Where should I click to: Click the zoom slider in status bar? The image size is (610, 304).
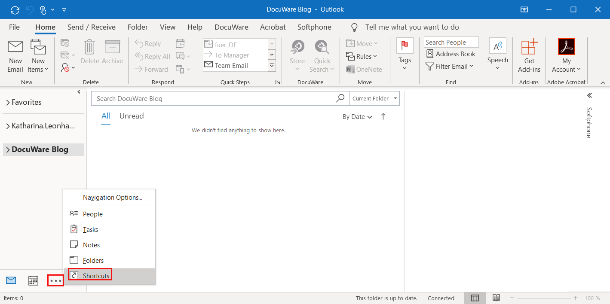544,298
